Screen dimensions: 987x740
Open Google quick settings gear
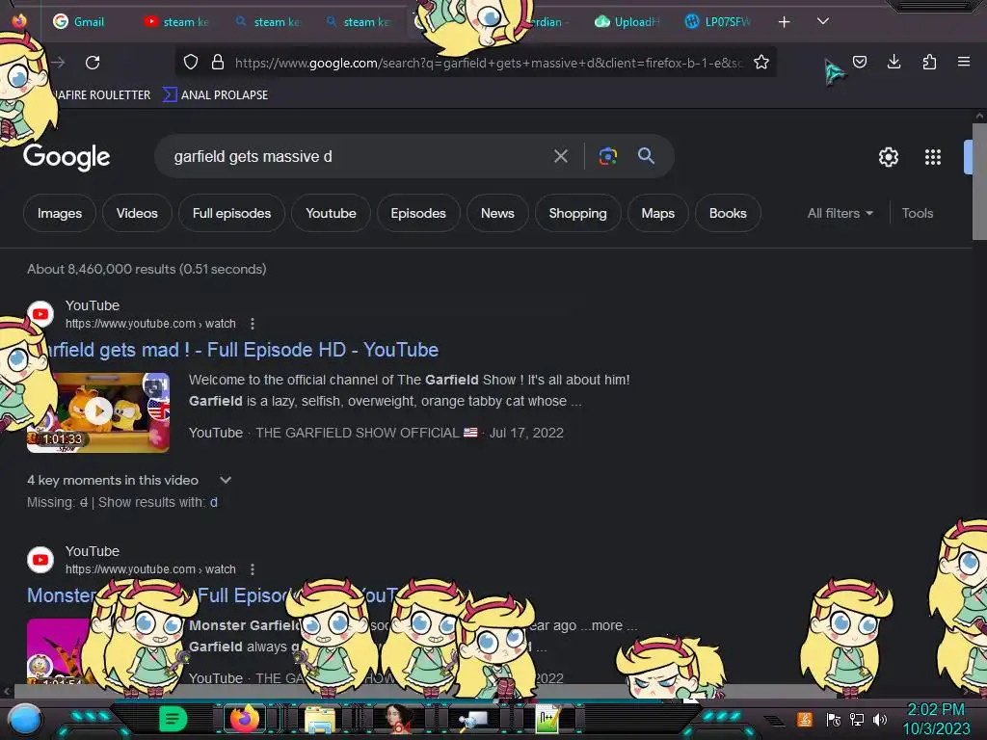tap(888, 157)
